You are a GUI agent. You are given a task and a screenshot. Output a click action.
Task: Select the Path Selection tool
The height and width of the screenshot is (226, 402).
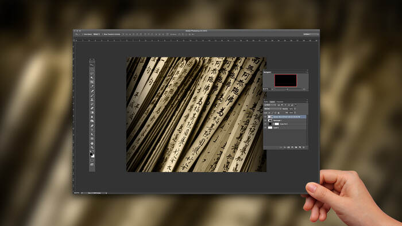click(x=92, y=134)
